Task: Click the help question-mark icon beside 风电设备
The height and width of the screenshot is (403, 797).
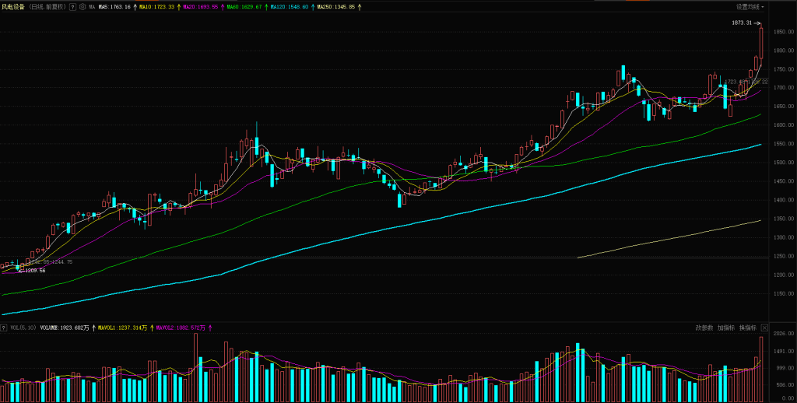Action: (73, 6)
